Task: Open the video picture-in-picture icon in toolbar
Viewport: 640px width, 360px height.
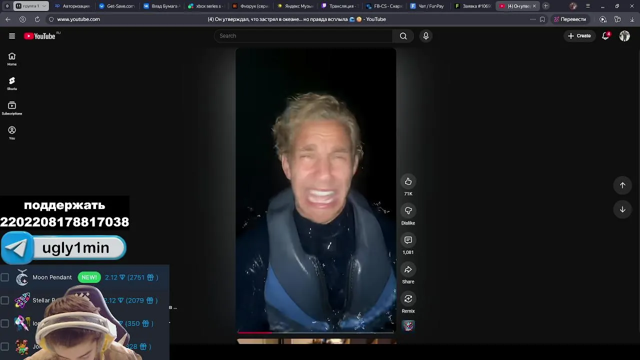Action: tap(603, 19)
